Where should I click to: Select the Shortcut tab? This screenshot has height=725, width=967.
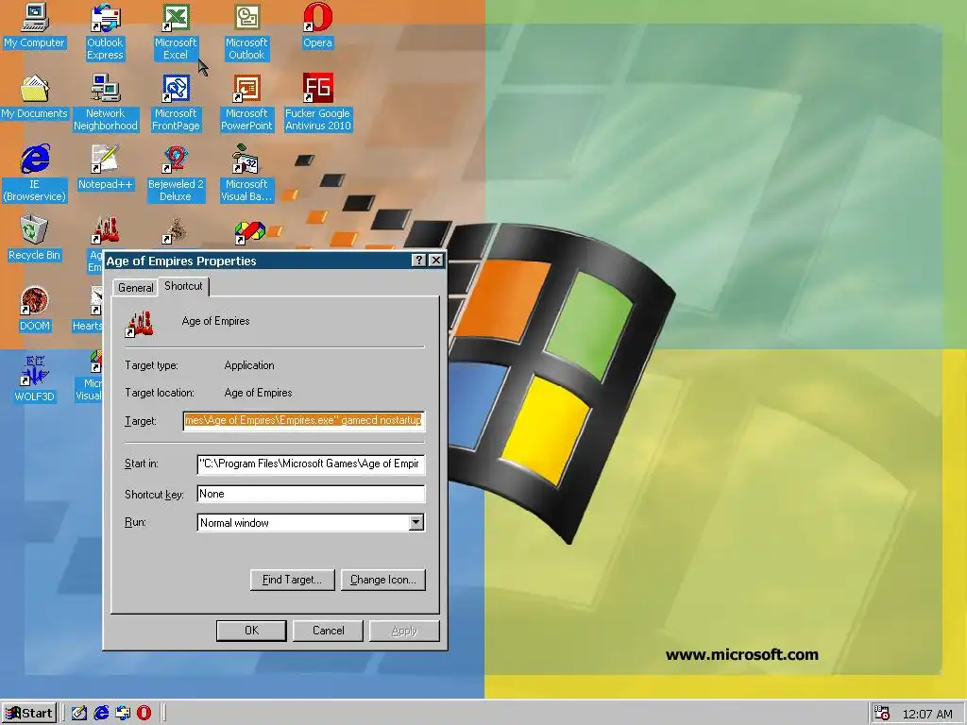tap(183, 286)
